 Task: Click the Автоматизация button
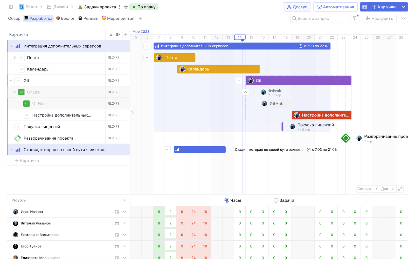[x=335, y=7]
